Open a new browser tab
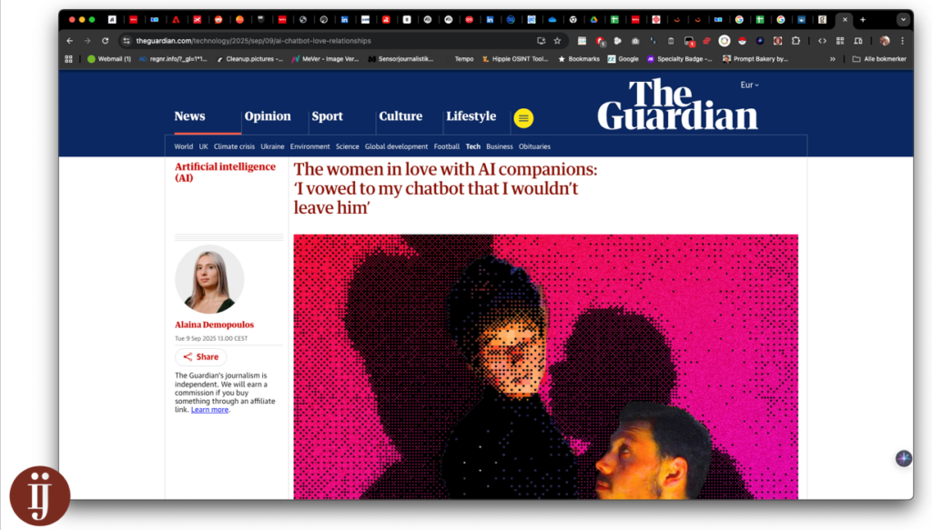The width and height of the screenshot is (932, 530). (863, 19)
